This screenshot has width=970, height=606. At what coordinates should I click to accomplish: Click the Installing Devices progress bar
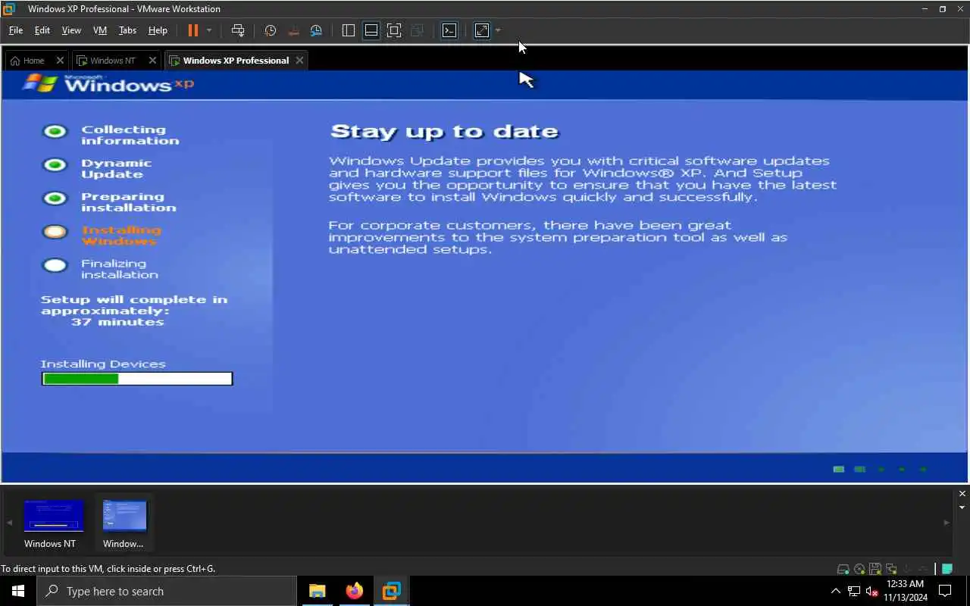137,379
